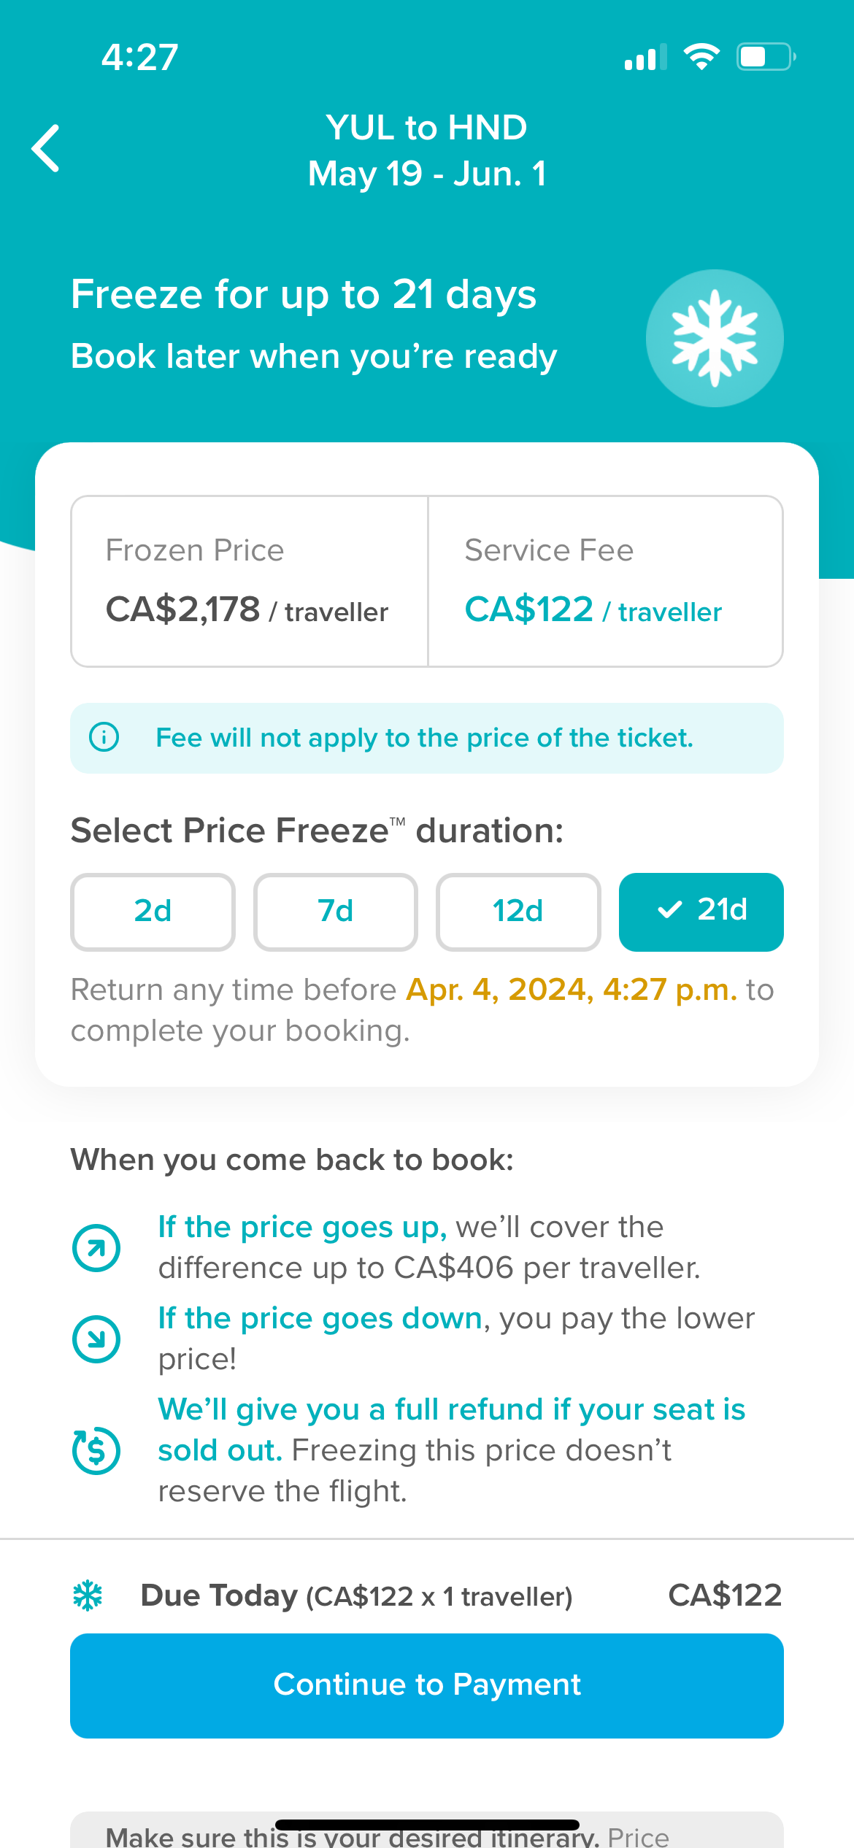Screen dimensions: 854x1848
Task: Tap the price-goes-up arrow icon
Action: pos(96,1247)
